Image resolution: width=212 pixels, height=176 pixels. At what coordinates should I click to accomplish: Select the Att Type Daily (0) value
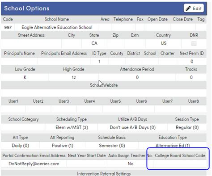pyautogui.click(x=20, y=146)
